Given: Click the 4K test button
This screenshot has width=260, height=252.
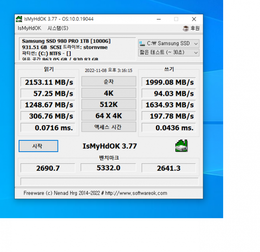Looking at the screenshot, I should coord(109,93).
